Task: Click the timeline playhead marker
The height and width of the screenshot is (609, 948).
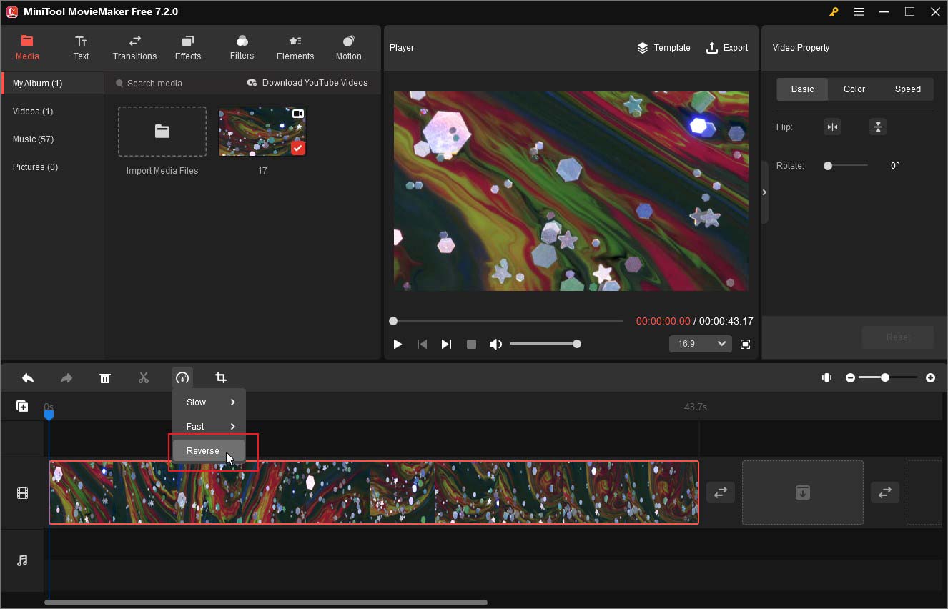Action: (49, 413)
